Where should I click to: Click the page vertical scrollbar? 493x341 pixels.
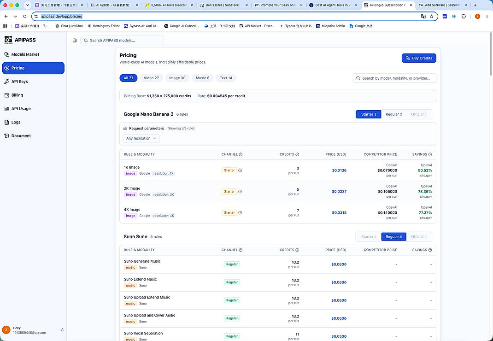(491, 53)
